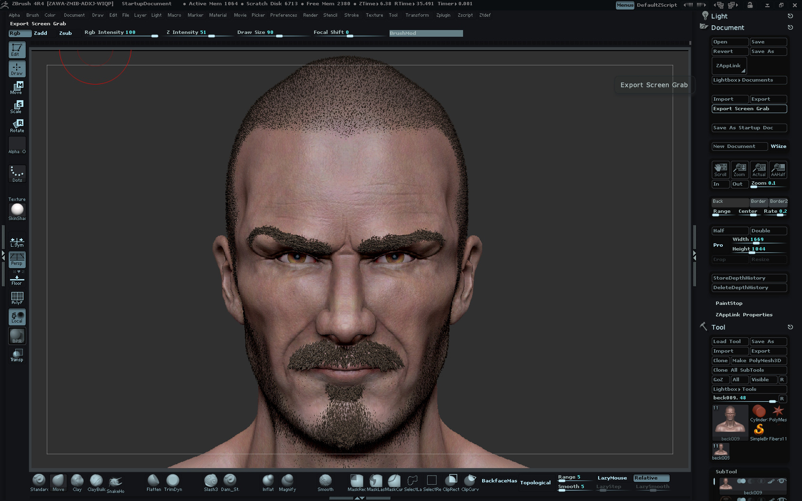
Task: Select the ClayBuildup brush
Action: click(96, 482)
